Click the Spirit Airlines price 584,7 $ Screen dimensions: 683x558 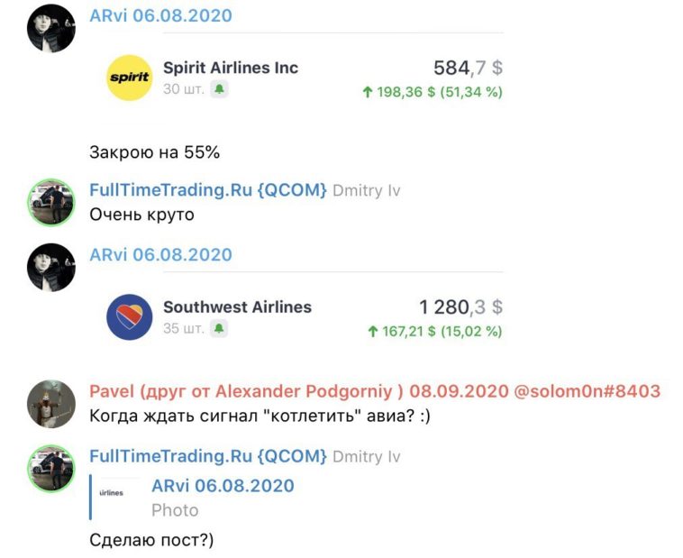coord(468,68)
